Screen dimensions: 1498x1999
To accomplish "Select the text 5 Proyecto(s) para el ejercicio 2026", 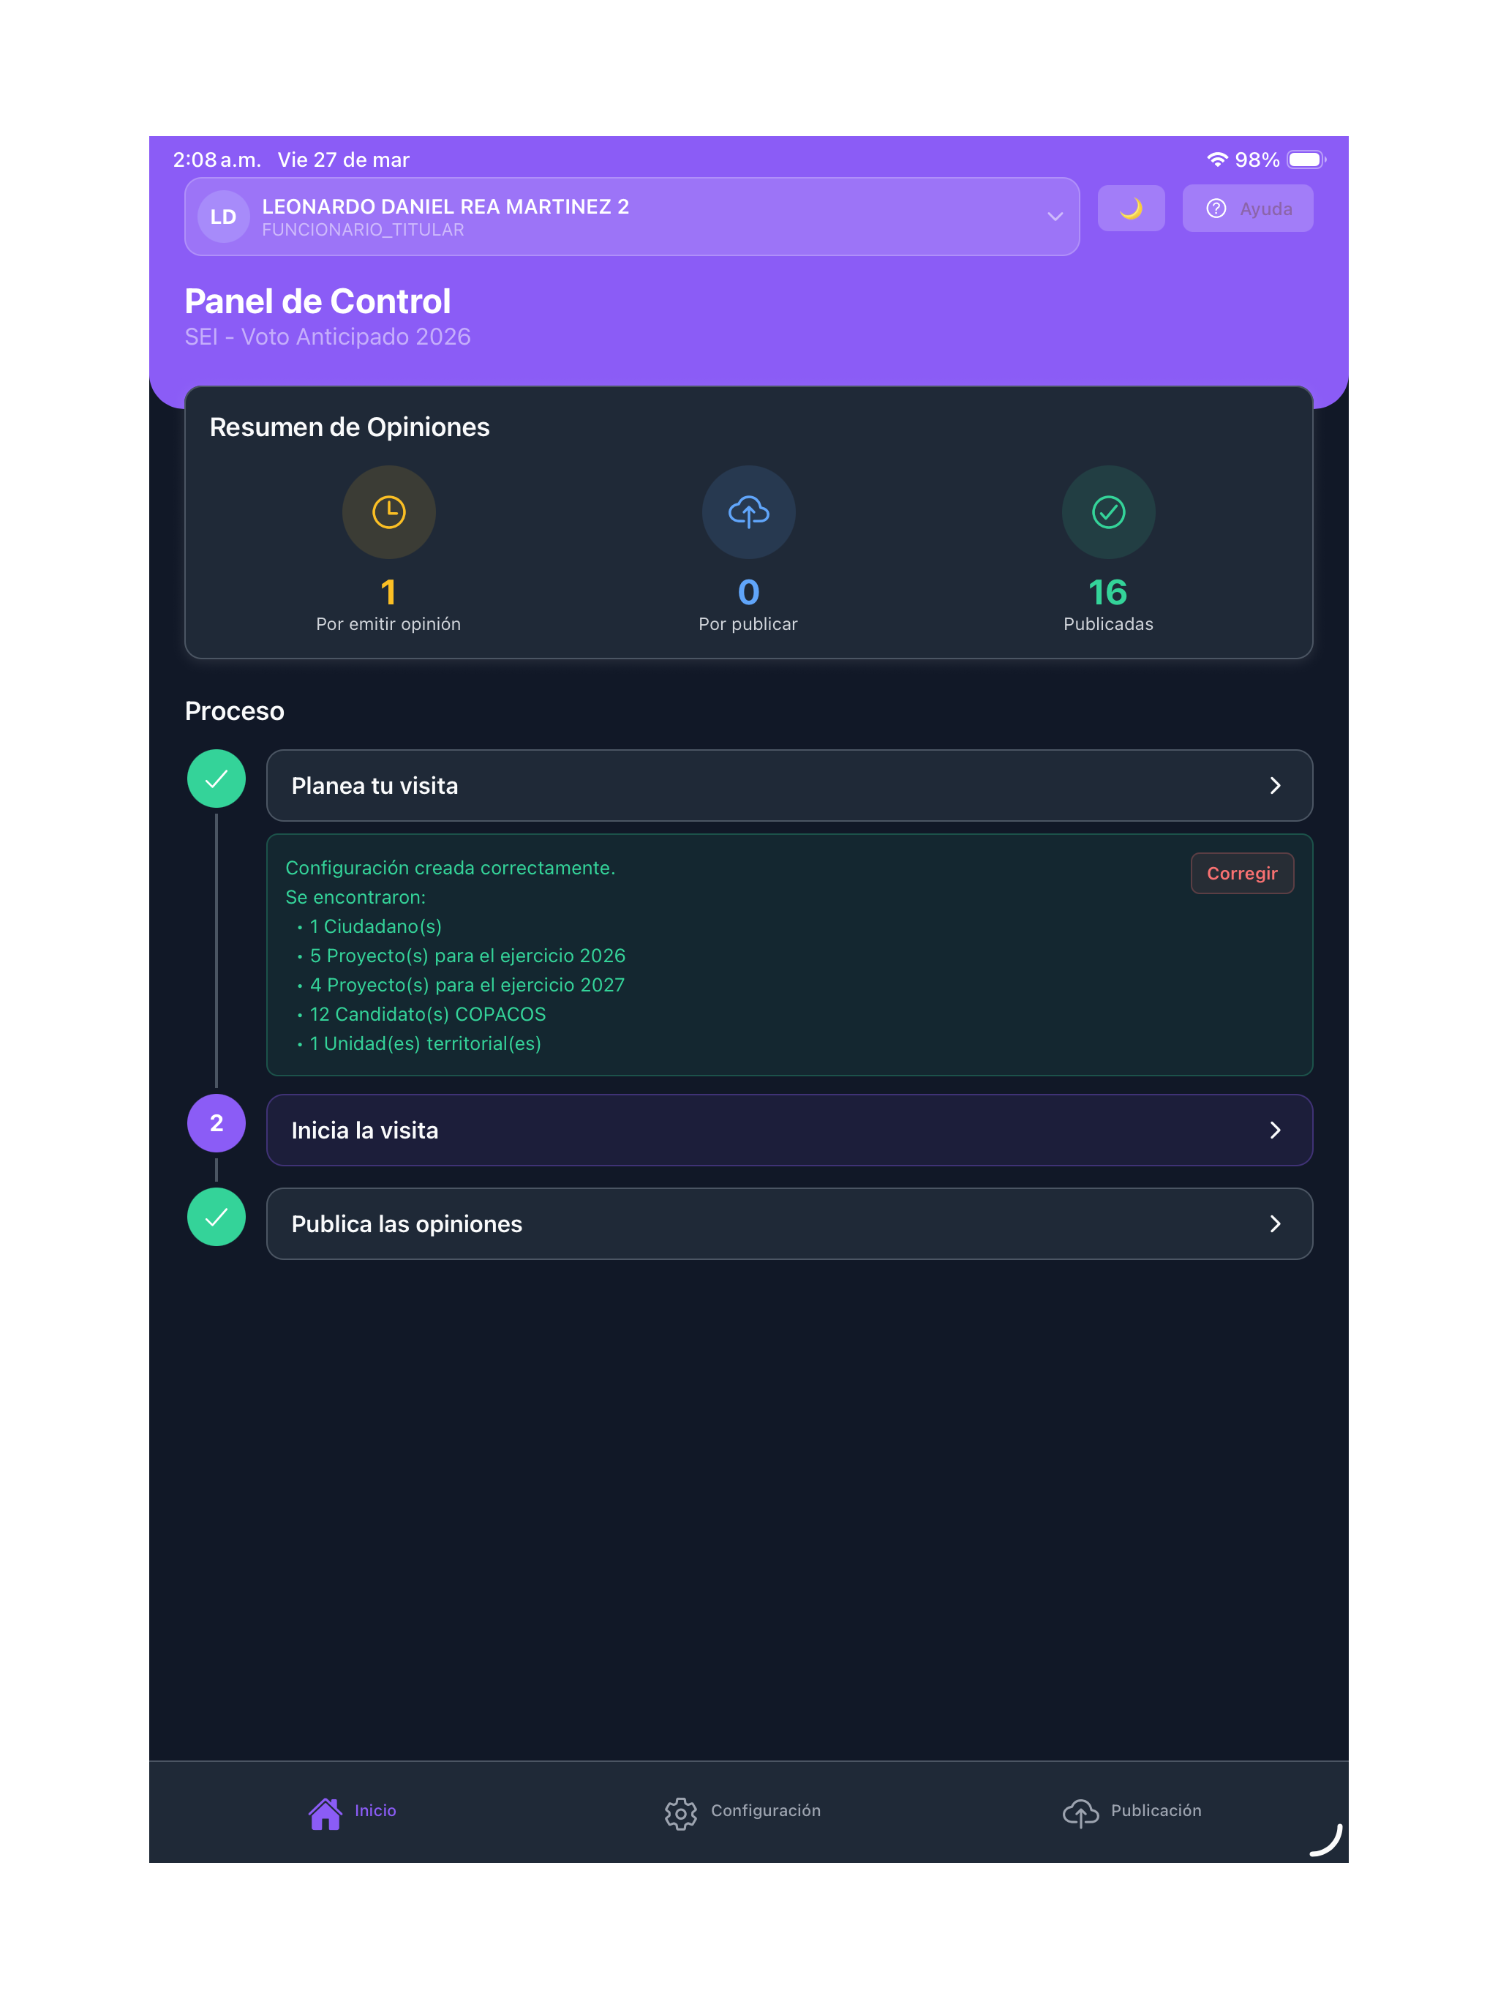I will (467, 955).
